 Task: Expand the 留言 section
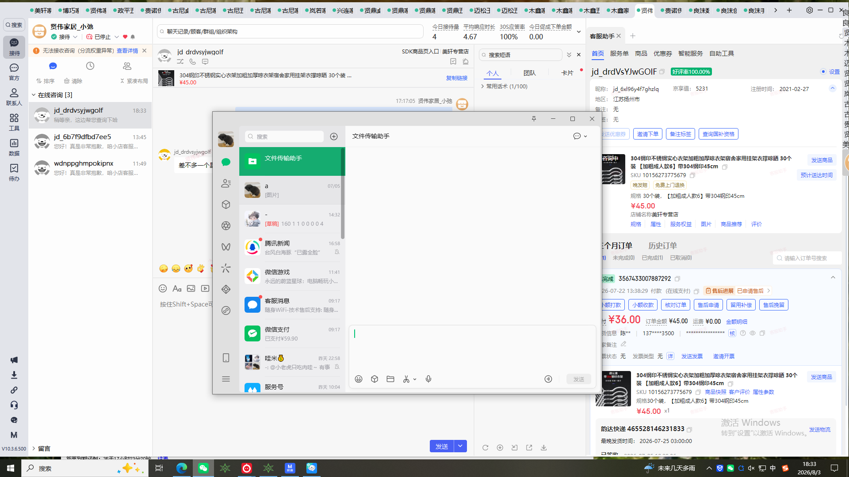tap(34, 448)
